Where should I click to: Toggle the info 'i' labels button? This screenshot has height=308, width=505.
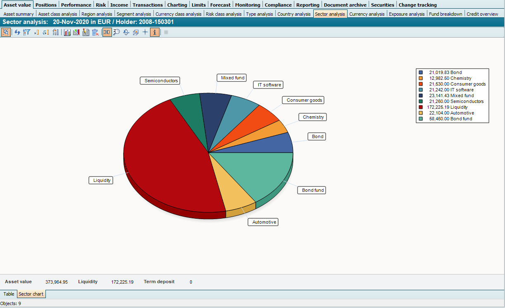pos(155,32)
